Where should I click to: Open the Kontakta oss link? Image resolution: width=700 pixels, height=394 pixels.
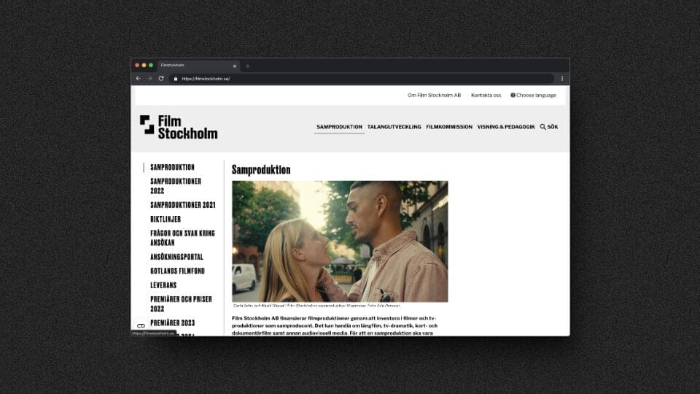[486, 95]
